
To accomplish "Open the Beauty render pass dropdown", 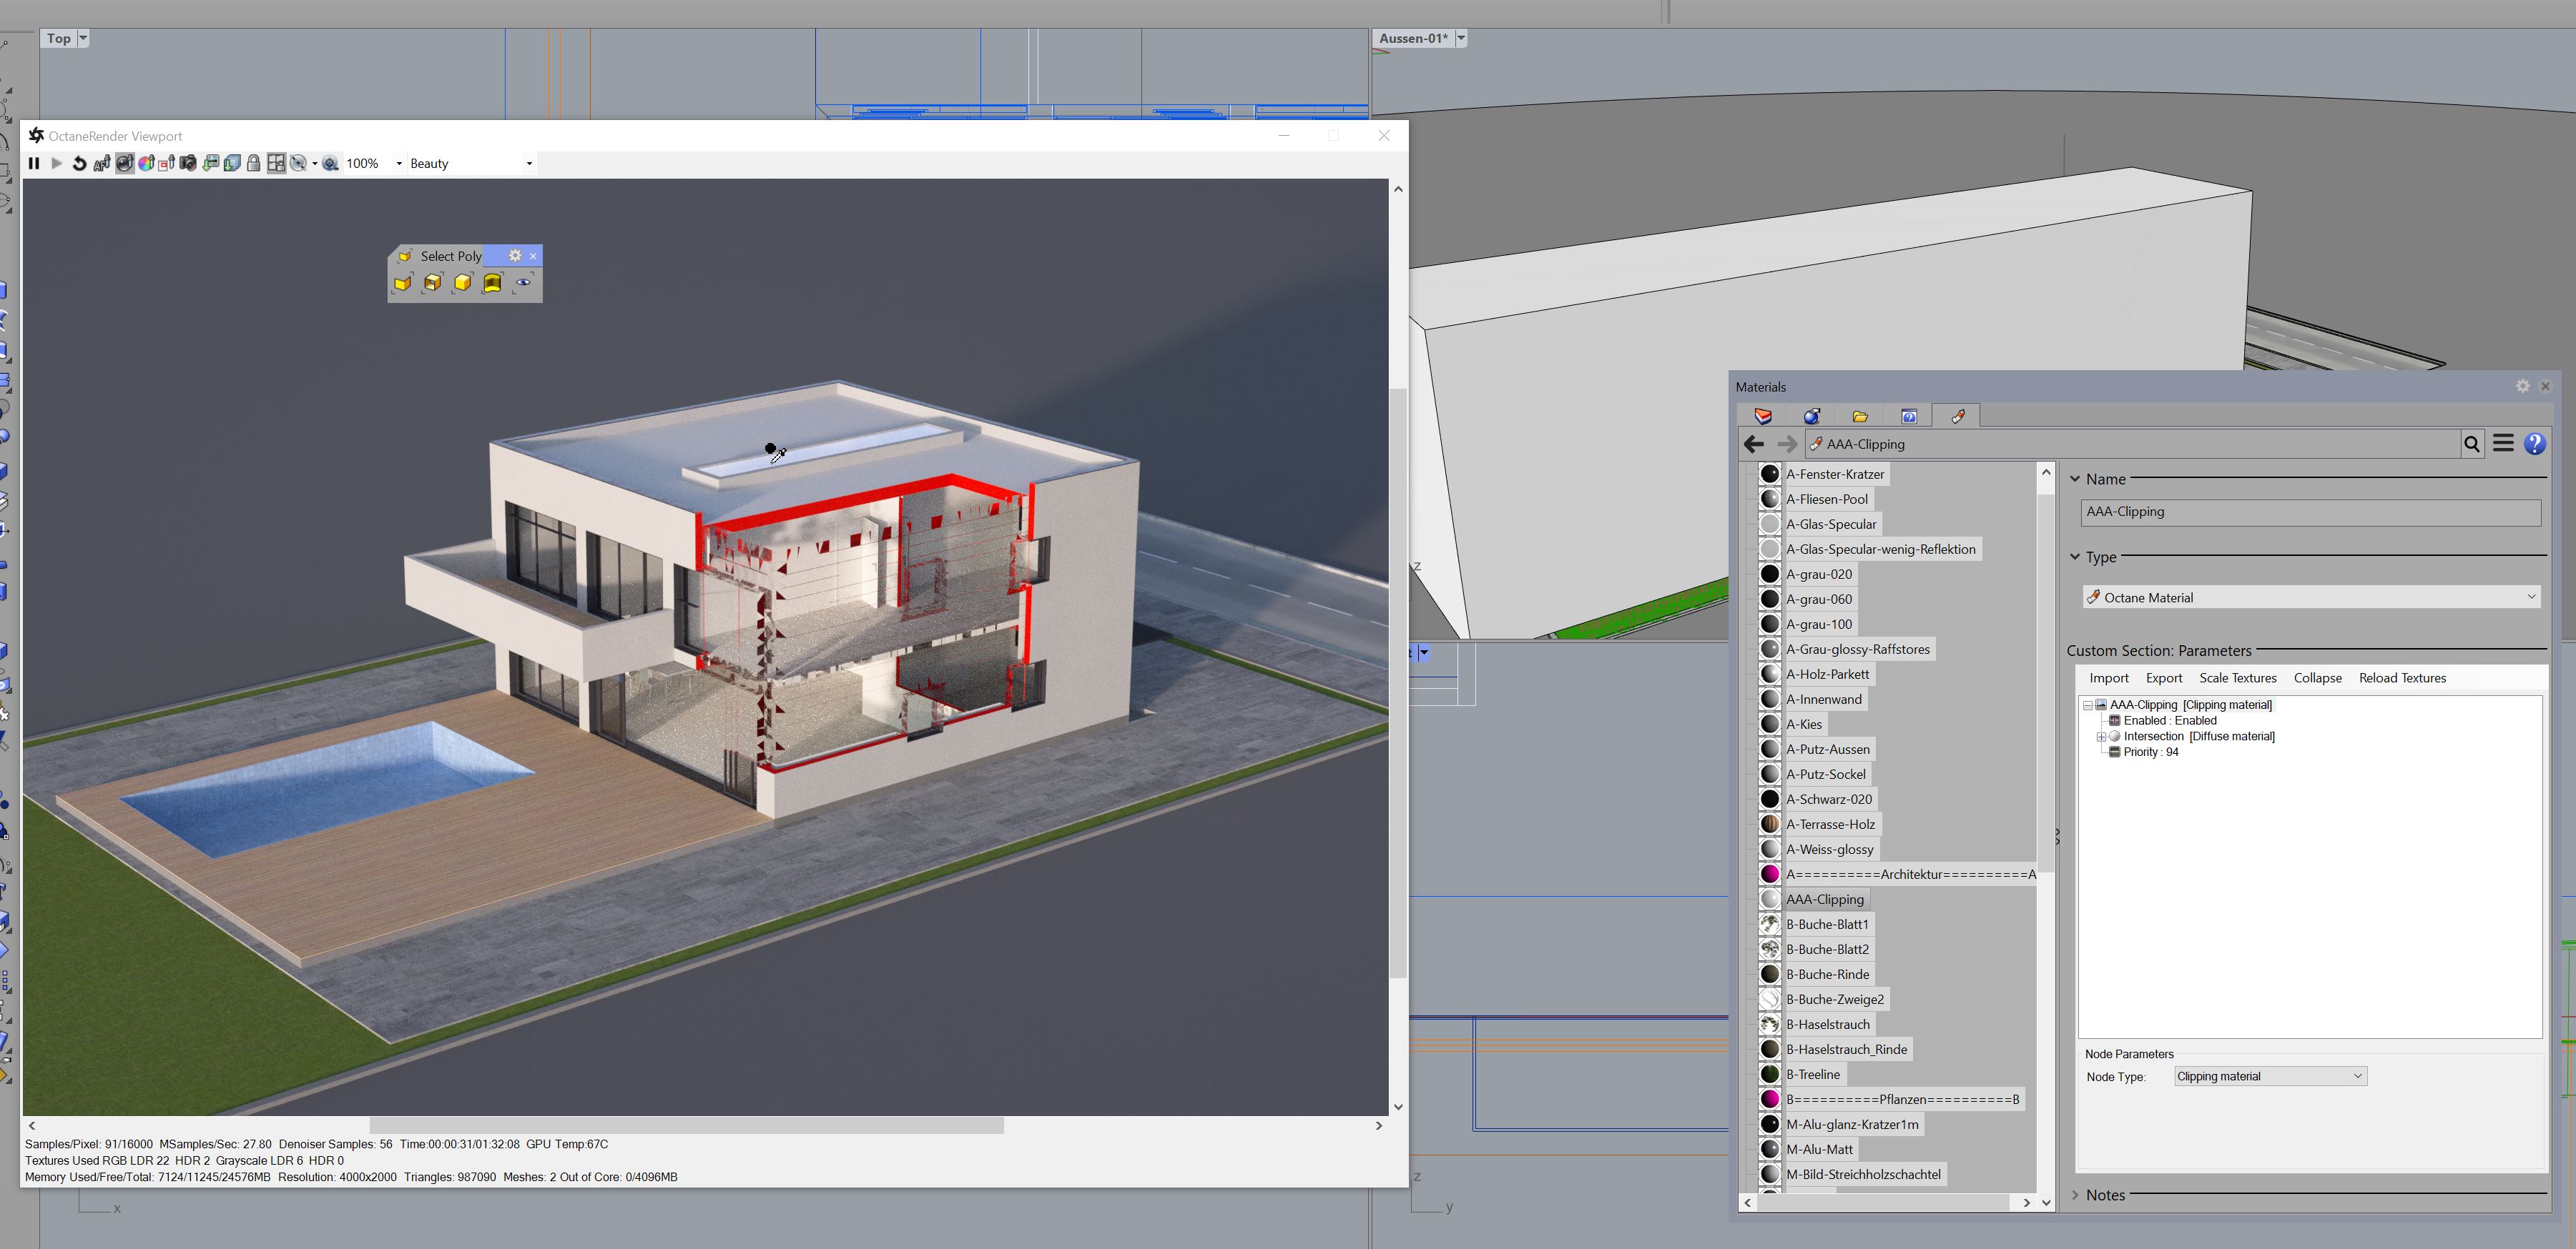I will tap(529, 164).
